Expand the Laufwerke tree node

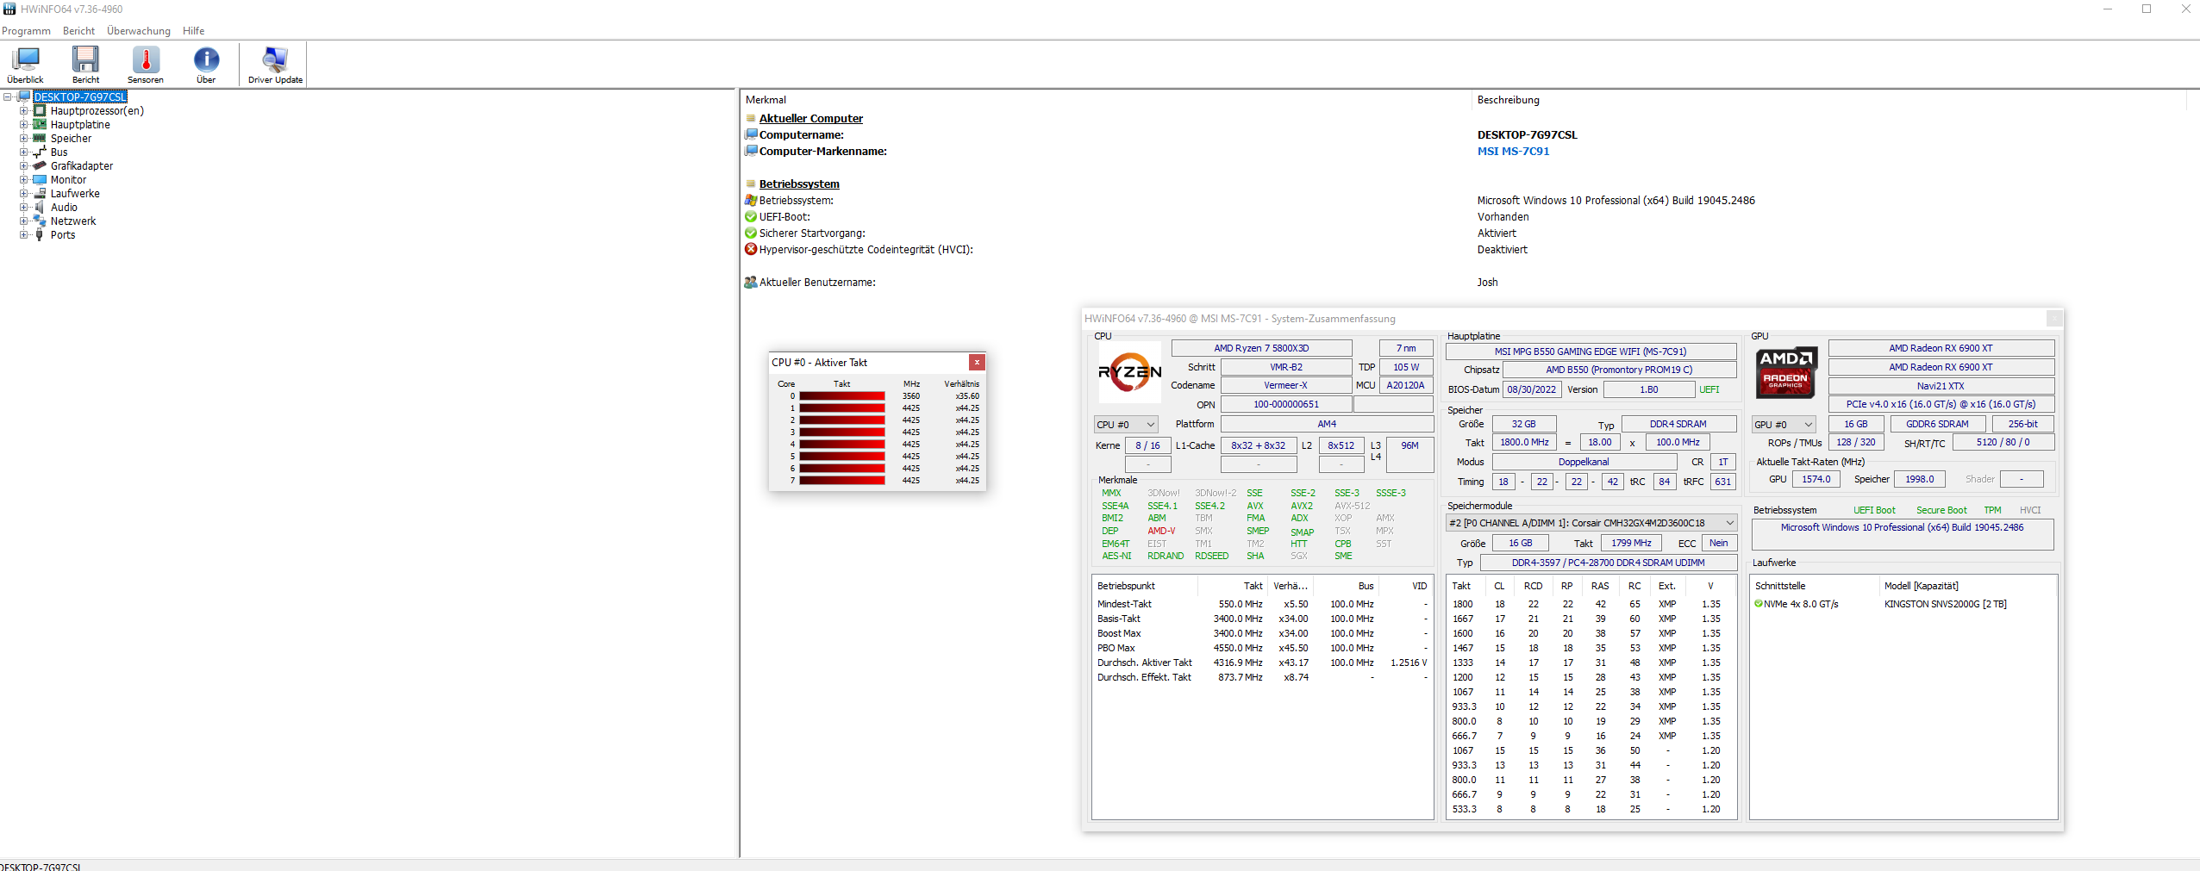pos(24,194)
